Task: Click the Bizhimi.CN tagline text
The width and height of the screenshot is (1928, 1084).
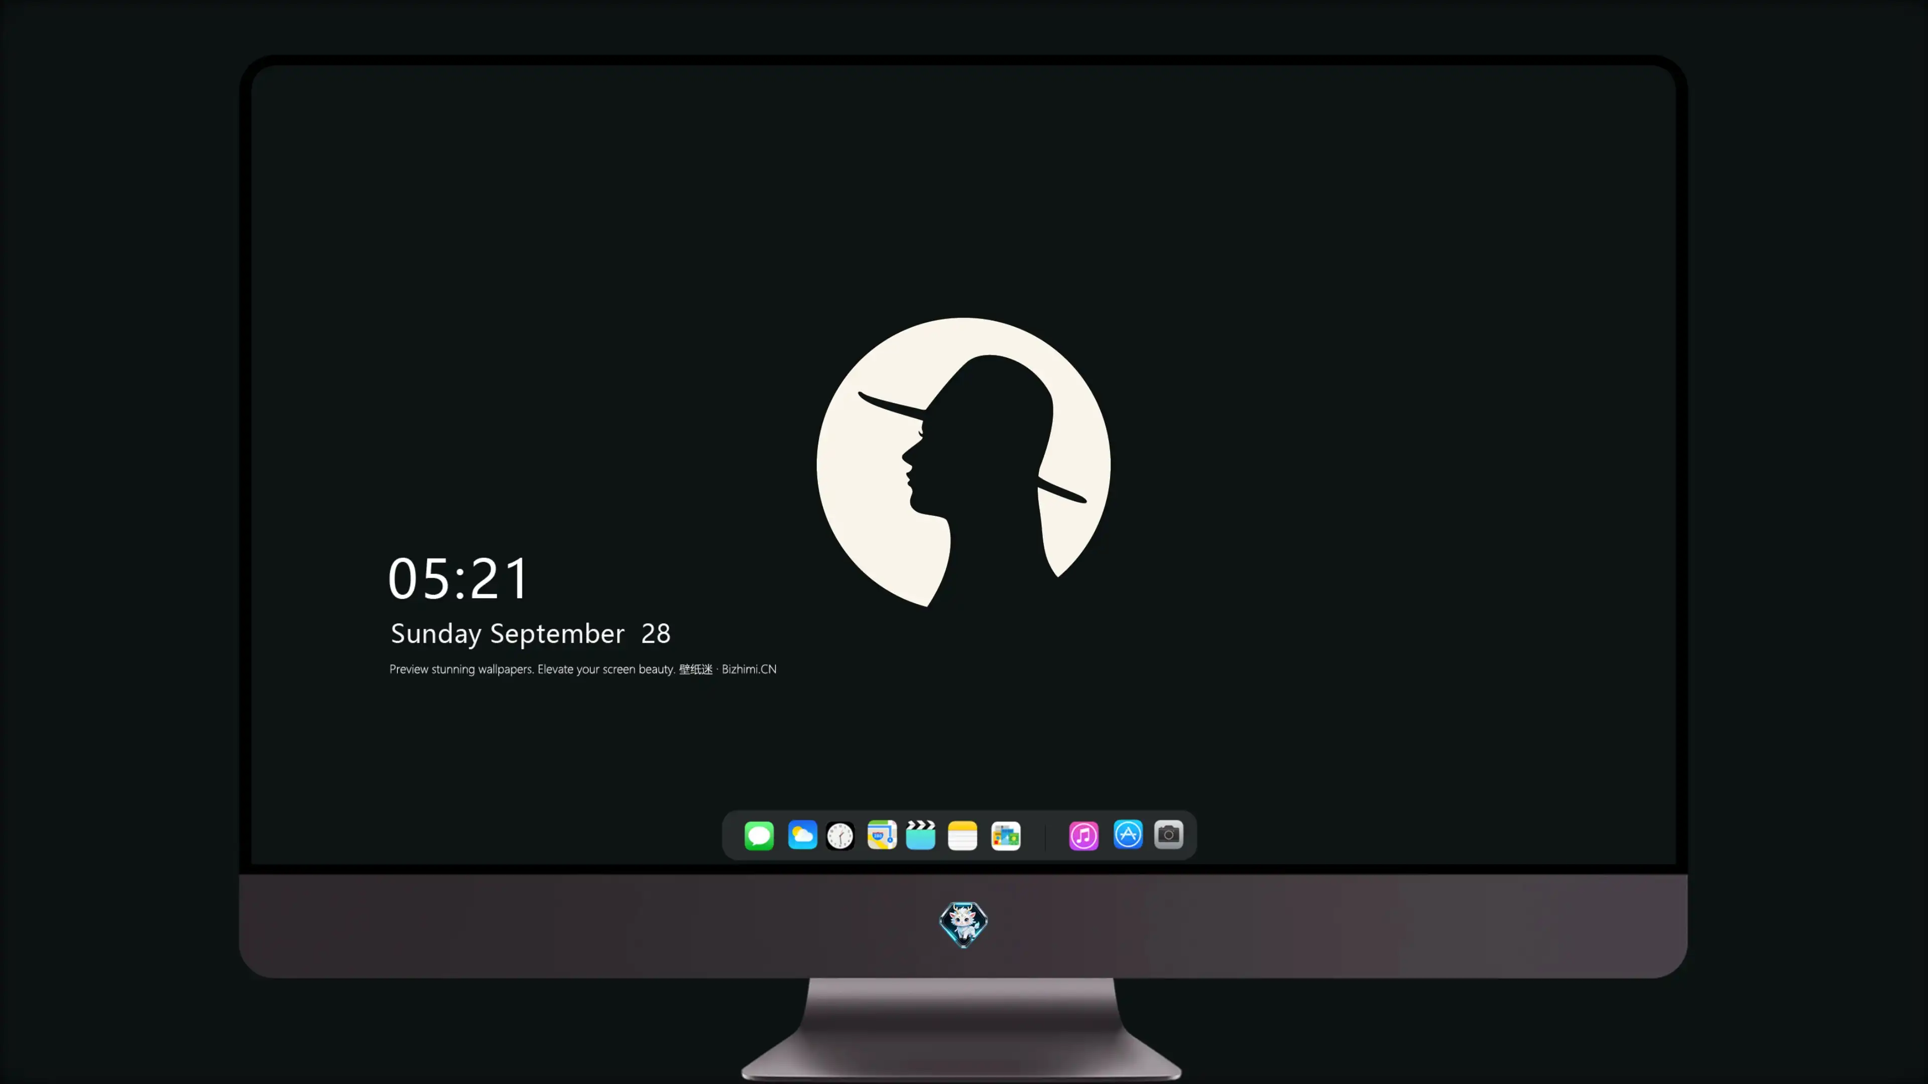Action: pyautogui.click(x=583, y=669)
